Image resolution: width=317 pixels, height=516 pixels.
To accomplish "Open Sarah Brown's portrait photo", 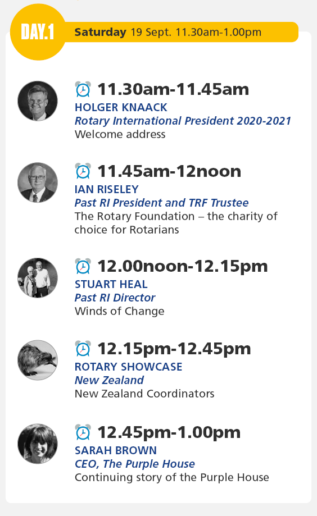I will 38,444.
